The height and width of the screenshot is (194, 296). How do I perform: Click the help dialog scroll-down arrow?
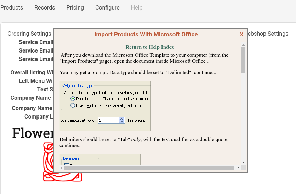point(243,162)
